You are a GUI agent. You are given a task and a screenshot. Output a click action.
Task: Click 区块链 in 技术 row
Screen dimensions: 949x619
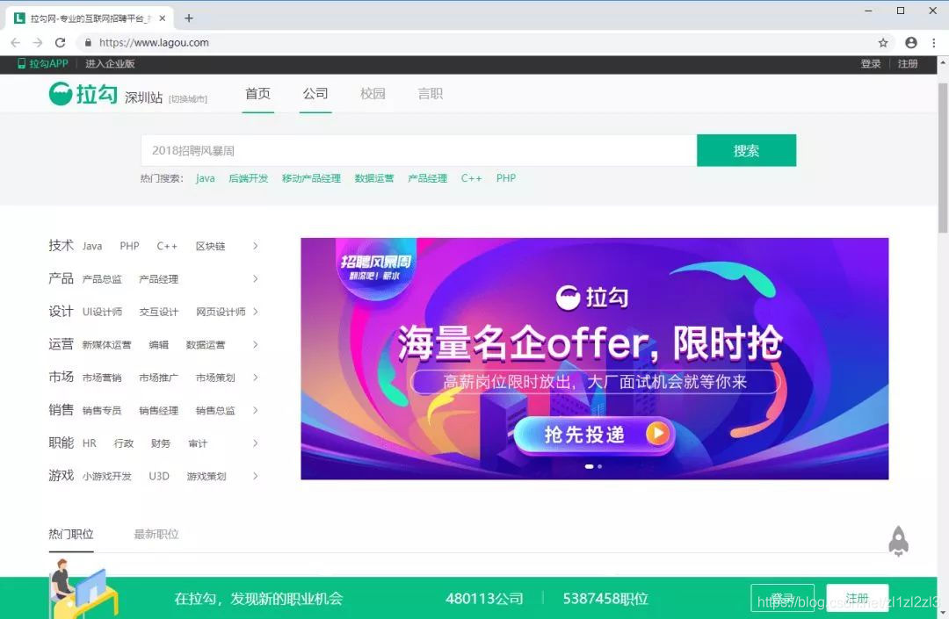point(211,246)
